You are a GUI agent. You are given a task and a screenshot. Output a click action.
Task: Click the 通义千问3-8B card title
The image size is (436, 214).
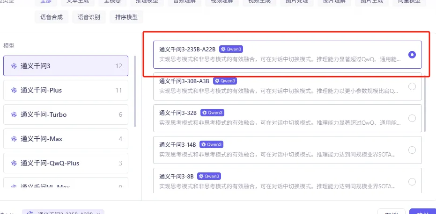coord(177,176)
